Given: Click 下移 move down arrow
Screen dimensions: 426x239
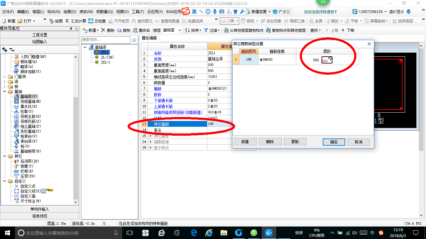Looking at the screenshot, I should click(x=348, y=30).
